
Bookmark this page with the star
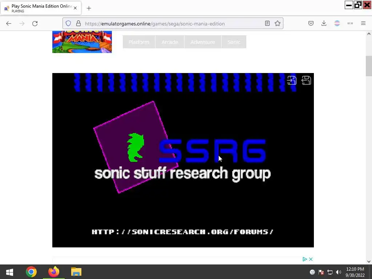(x=278, y=23)
